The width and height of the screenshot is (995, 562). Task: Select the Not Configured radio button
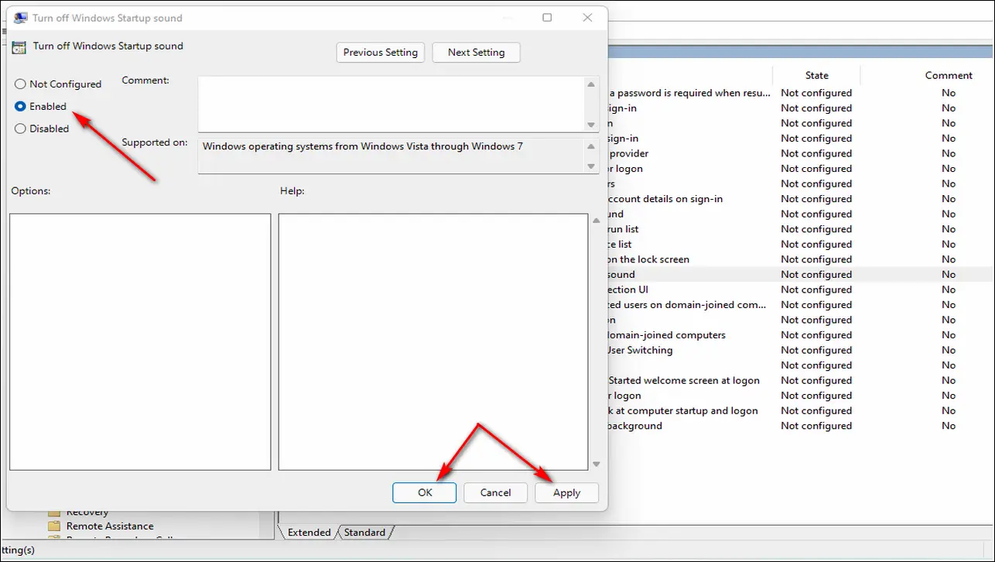click(x=21, y=84)
